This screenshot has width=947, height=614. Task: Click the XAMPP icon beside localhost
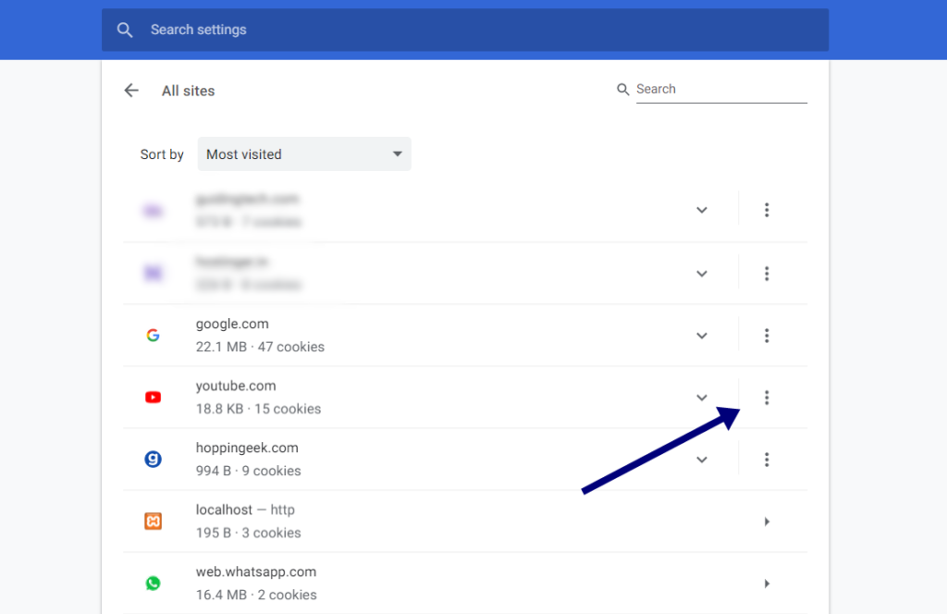(153, 521)
